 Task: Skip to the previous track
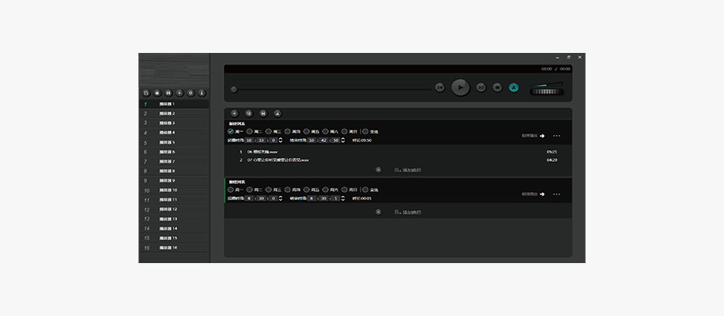point(439,88)
